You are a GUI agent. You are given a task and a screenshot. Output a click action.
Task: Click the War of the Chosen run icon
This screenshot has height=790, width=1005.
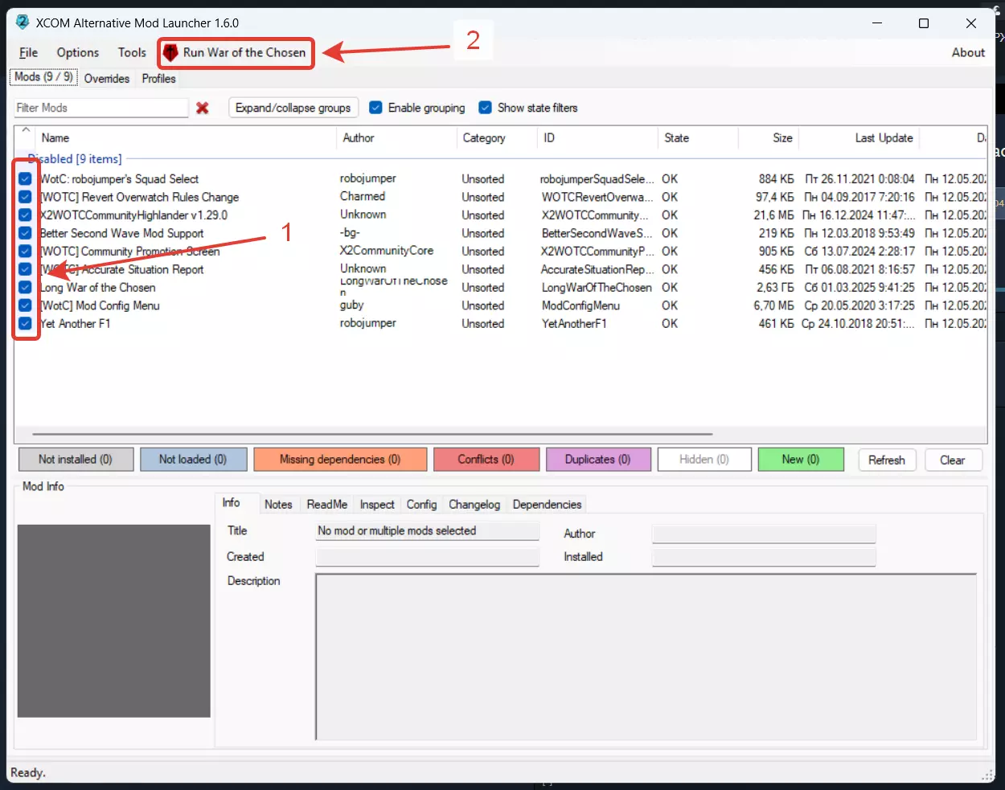click(x=170, y=53)
